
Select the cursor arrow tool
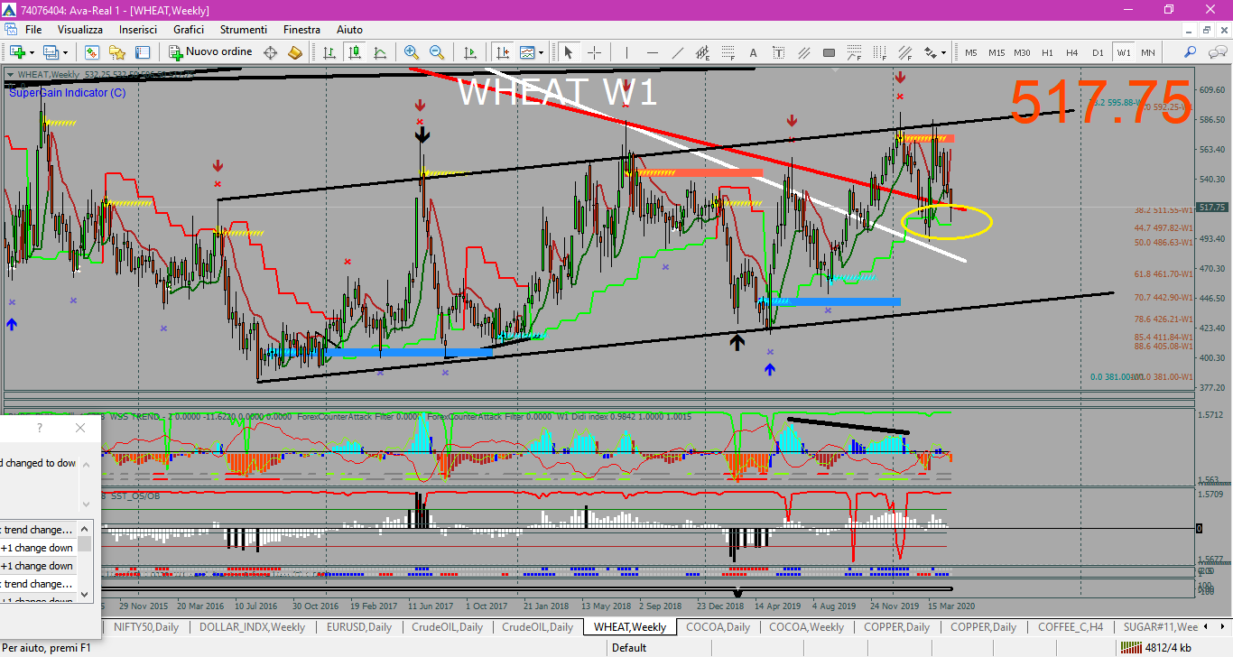coord(568,52)
